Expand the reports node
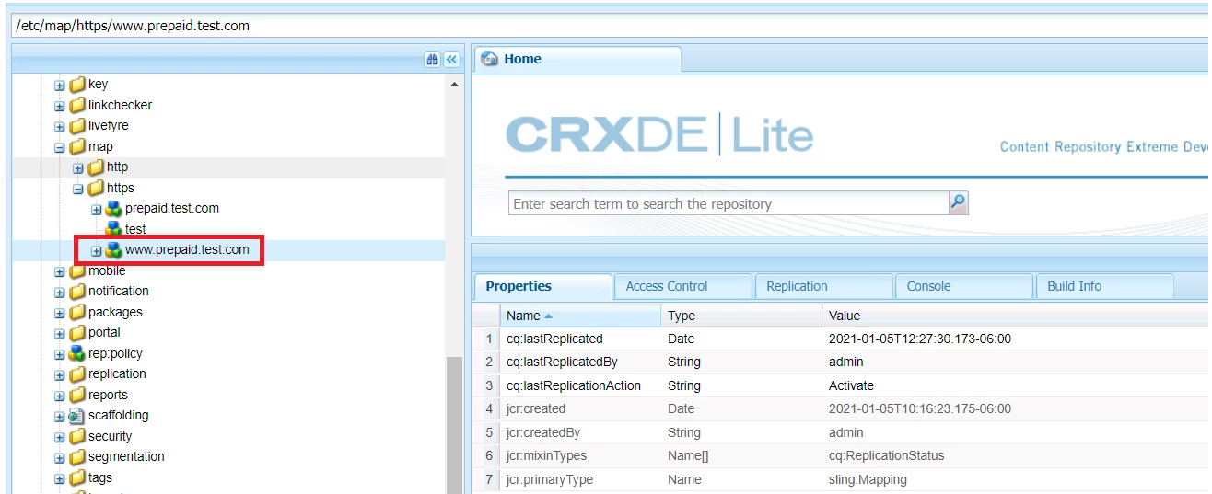Screen dimensions: 1212x494 [60, 396]
